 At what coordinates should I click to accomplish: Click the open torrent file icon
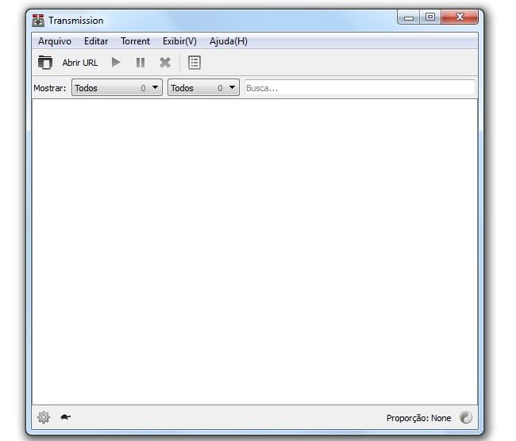45,63
